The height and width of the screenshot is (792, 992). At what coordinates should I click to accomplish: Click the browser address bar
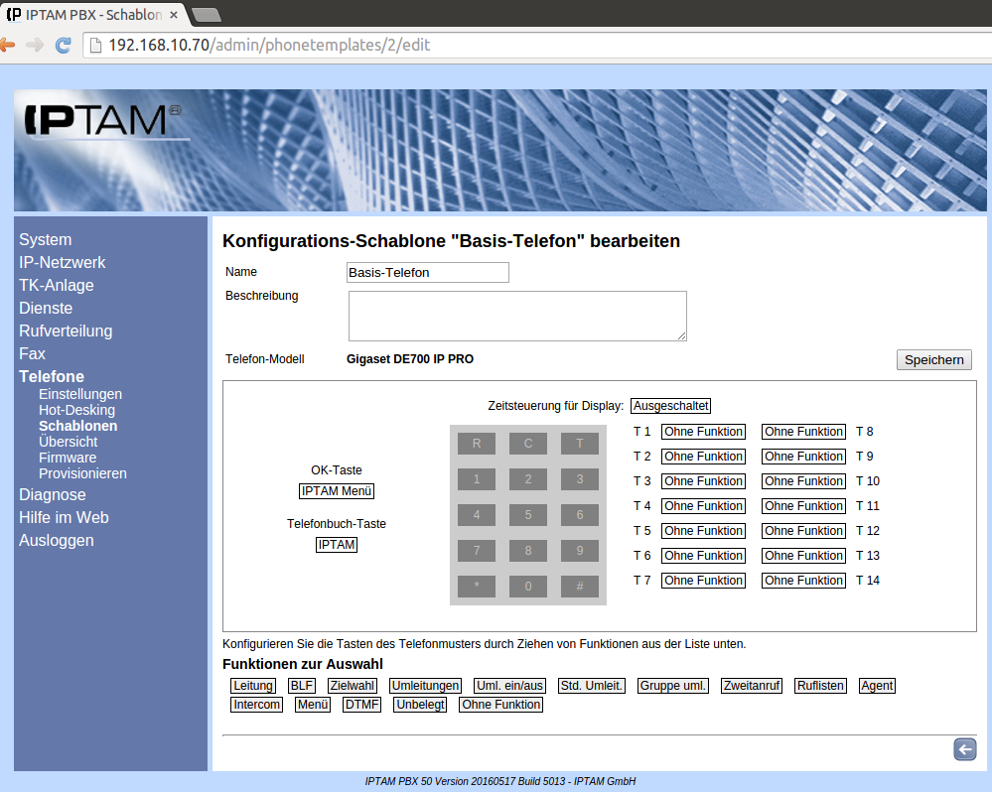coord(536,45)
